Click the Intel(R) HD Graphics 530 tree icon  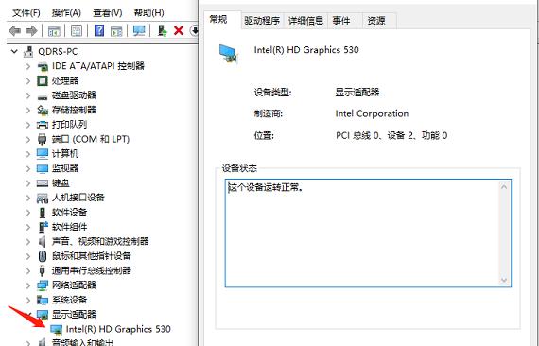point(56,329)
